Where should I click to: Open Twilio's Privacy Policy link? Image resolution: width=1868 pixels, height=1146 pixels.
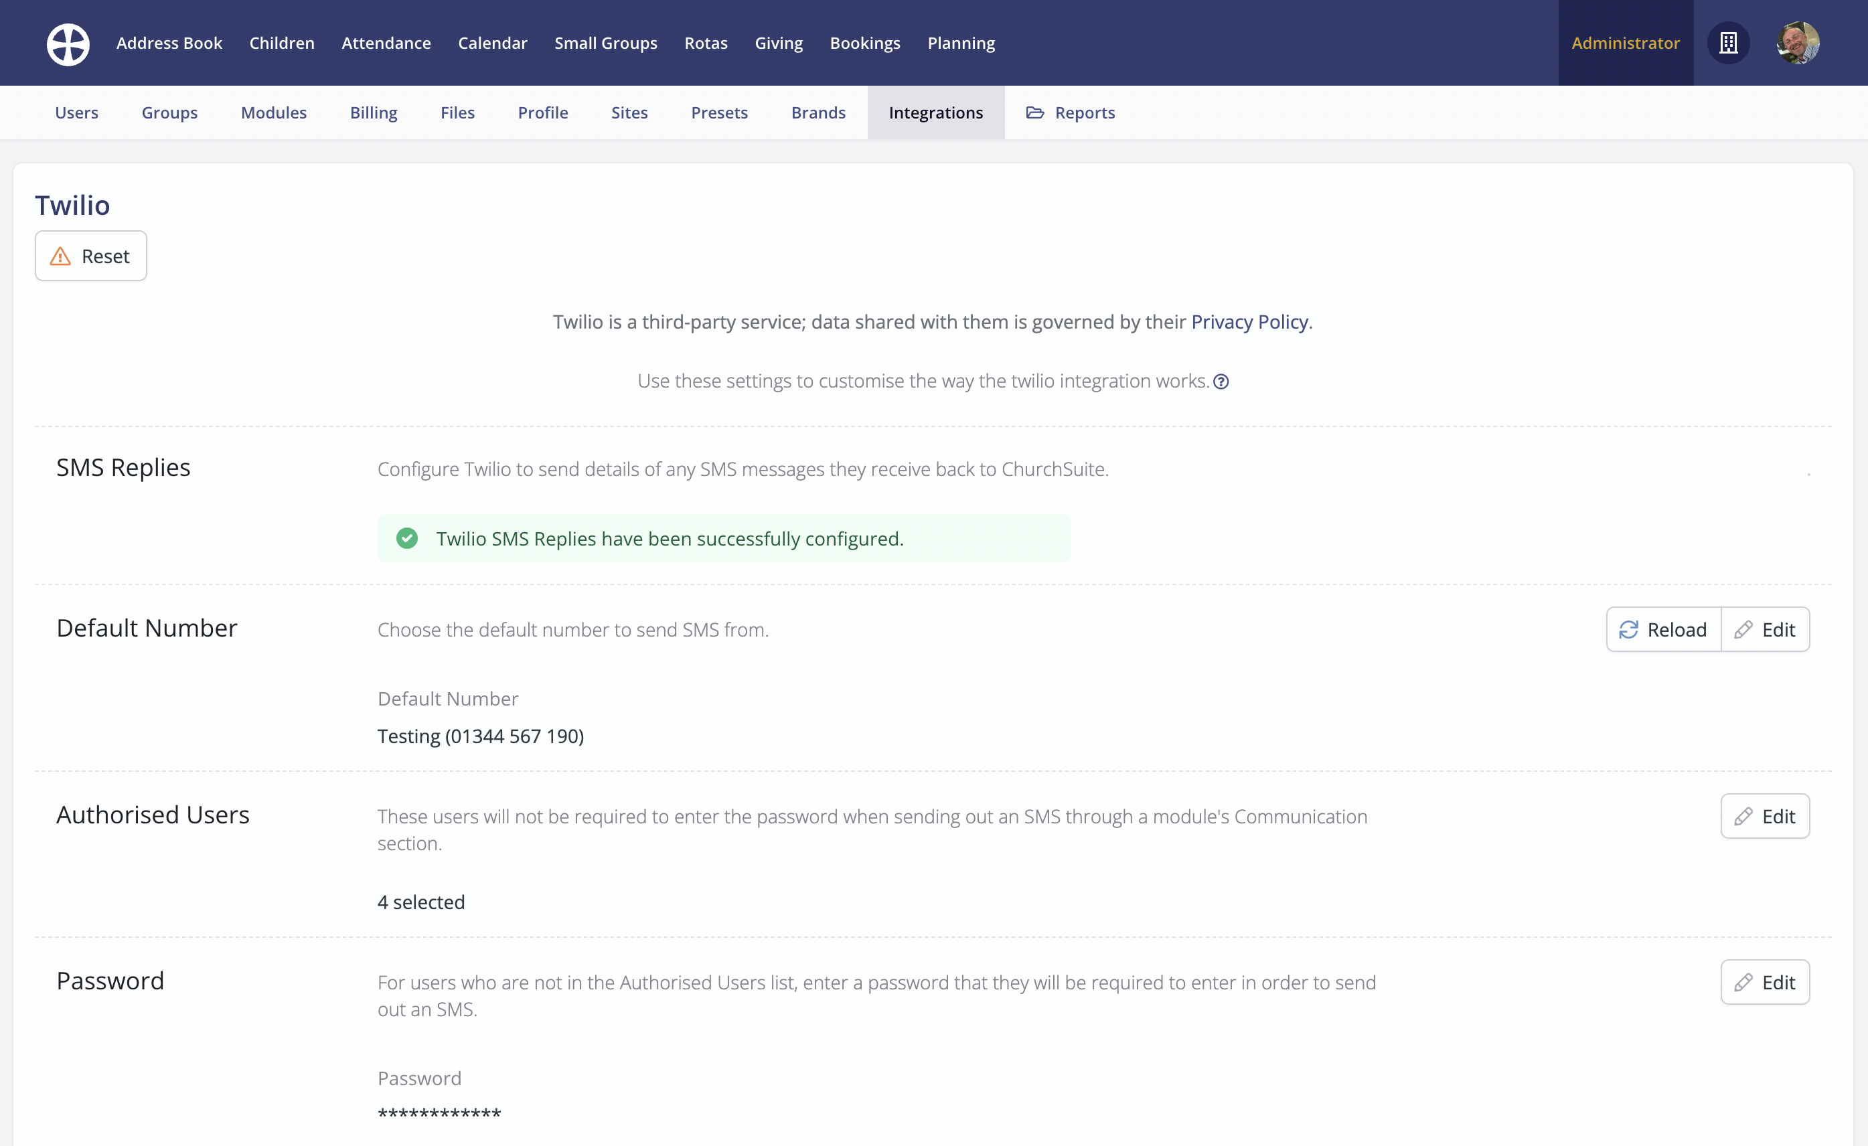click(x=1249, y=322)
